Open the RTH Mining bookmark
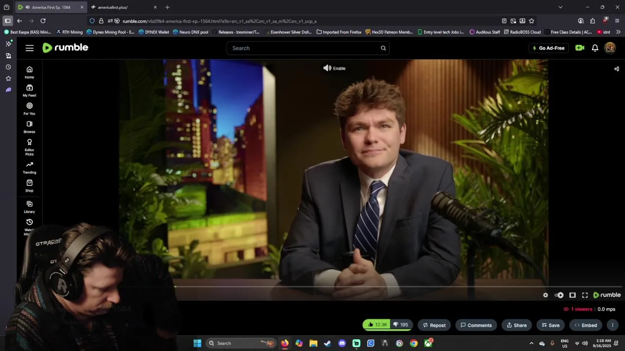The height and width of the screenshot is (351, 625). point(69,32)
